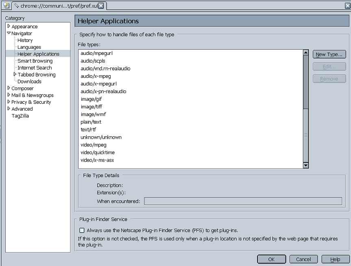
Task: Expand the Tabbed Browsing subcategory
Action: click(x=15, y=74)
